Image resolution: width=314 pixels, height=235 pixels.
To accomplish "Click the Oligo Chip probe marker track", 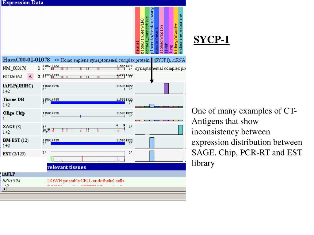I will [88, 116].
